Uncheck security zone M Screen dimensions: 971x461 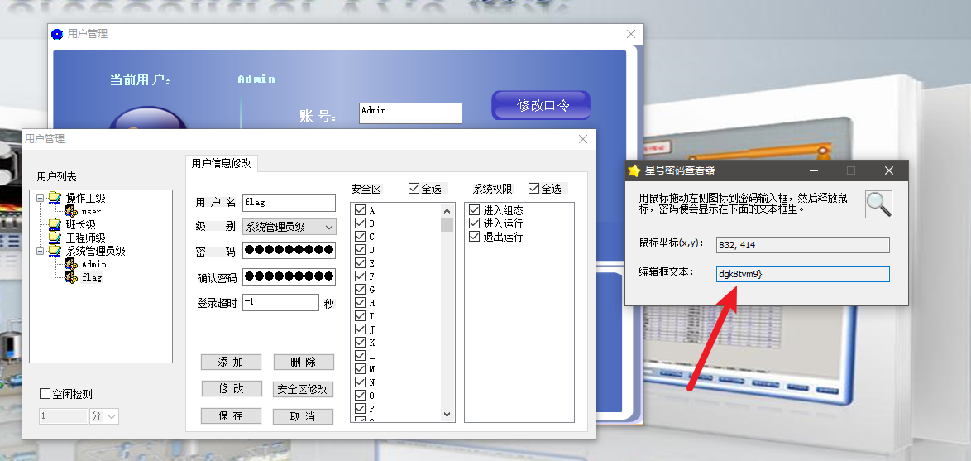coord(360,368)
